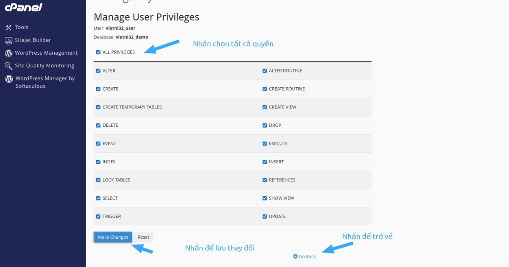Click the WordPress Manager by Softaculous icon
The image size is (509, 267).
pos(8,79)
